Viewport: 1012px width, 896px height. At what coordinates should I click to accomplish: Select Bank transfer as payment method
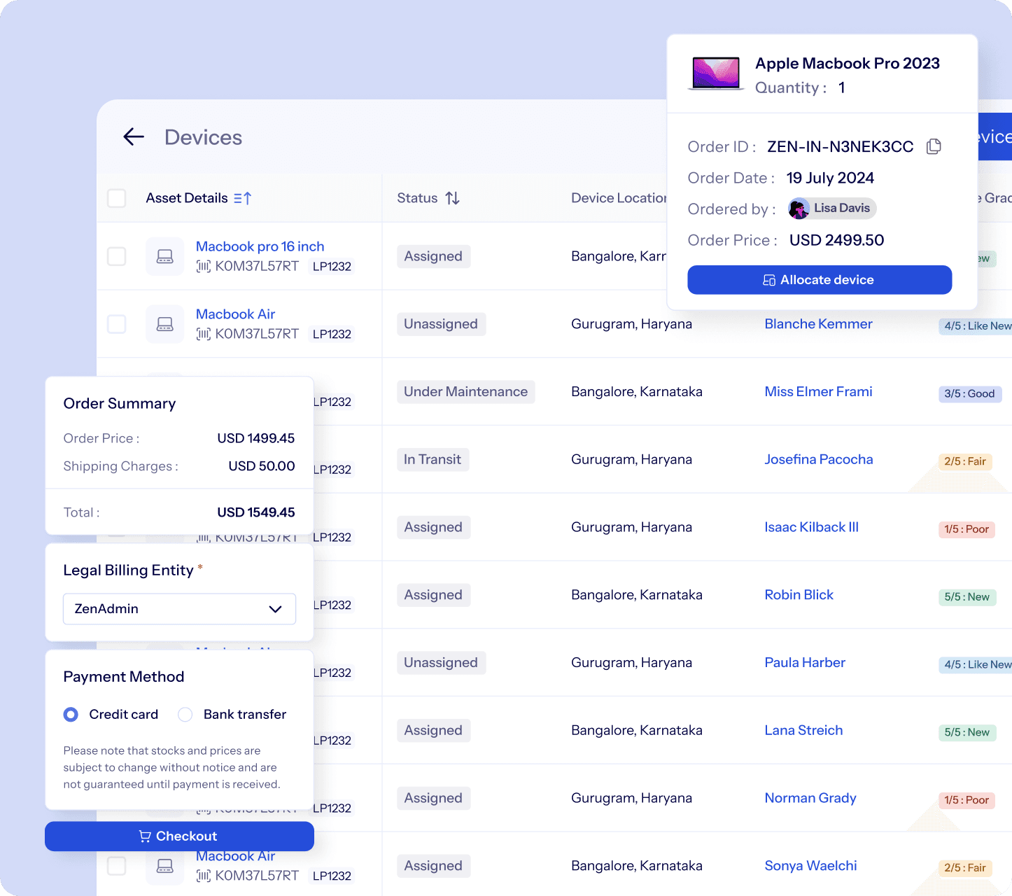185,714
